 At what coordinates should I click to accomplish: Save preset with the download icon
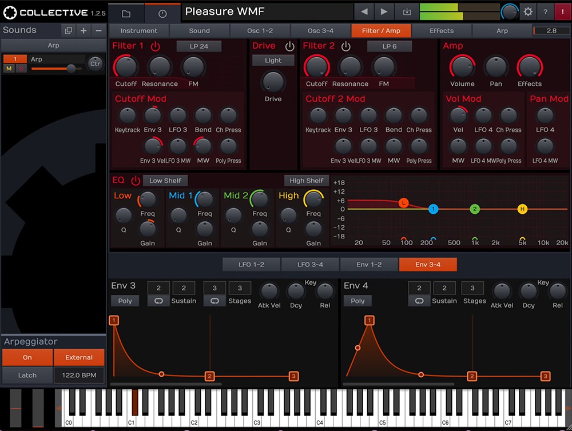coord(407,11)
